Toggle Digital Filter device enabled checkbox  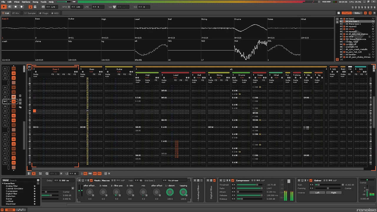[214, 180]
